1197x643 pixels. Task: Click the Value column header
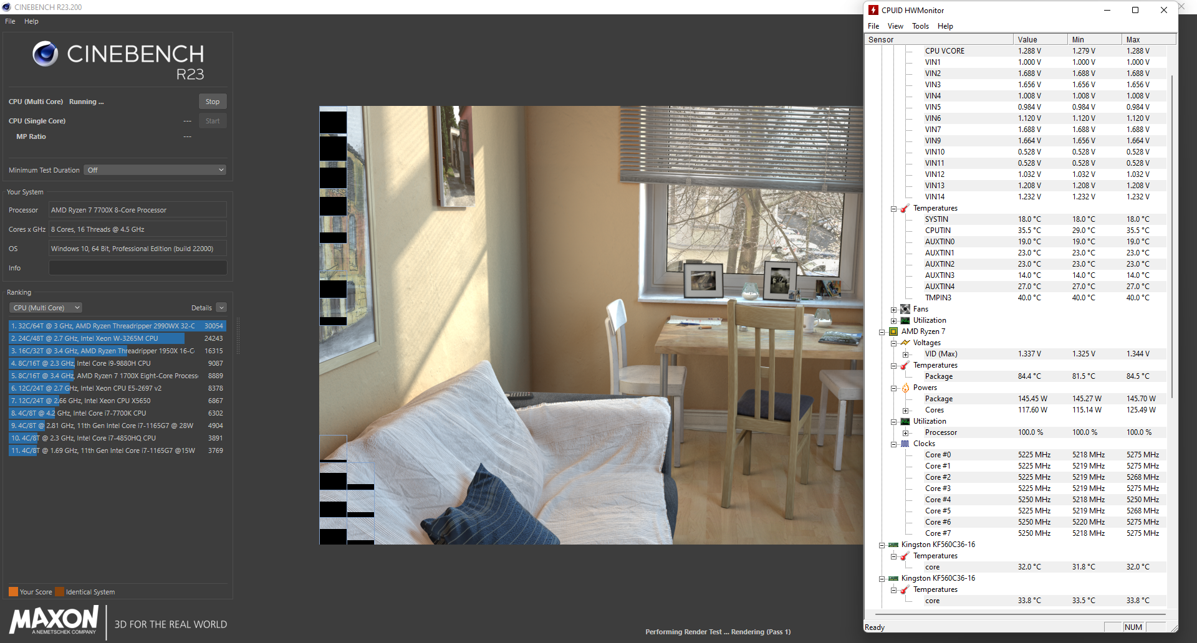[1041, 39]
